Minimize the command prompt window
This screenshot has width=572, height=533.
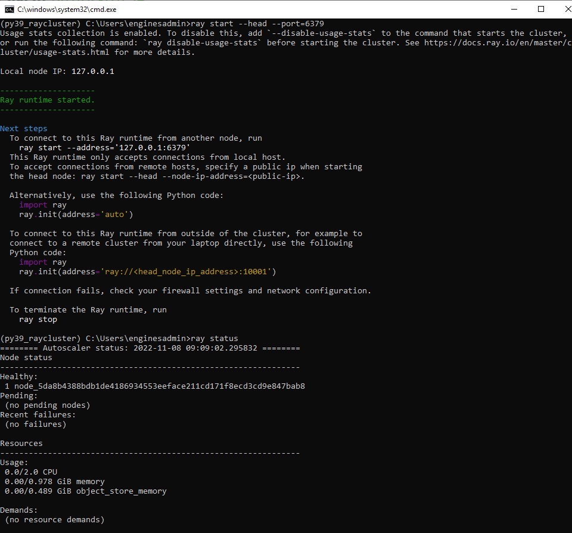pos(515,9)
